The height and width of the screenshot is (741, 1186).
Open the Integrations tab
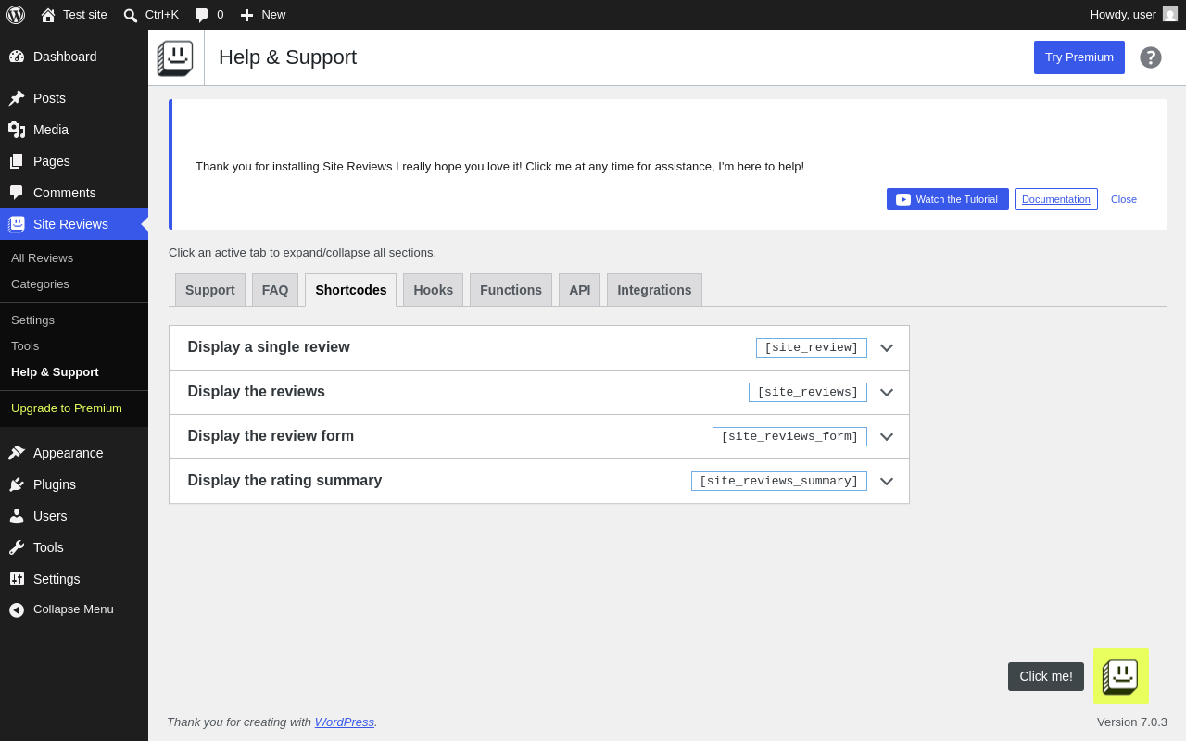654,290
